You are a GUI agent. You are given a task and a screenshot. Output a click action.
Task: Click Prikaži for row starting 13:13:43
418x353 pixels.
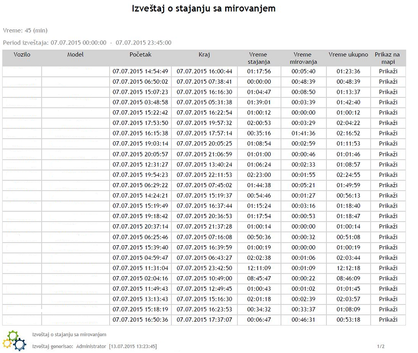388,299
